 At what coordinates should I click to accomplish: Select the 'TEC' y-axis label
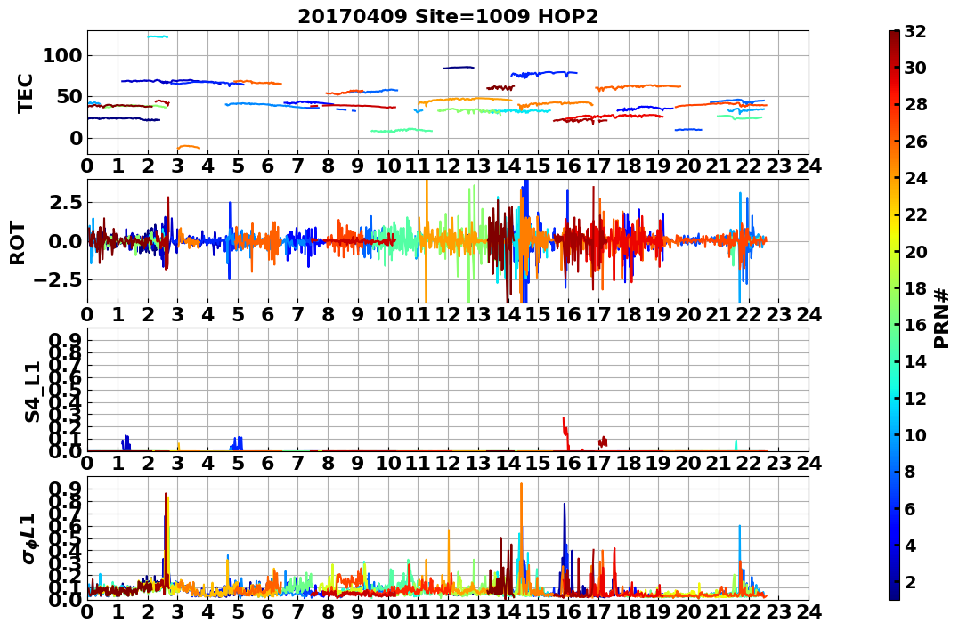[x=25, y=93]
